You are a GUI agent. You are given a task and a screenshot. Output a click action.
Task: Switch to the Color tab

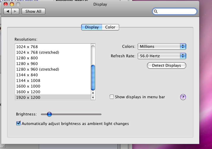point(110,27)
